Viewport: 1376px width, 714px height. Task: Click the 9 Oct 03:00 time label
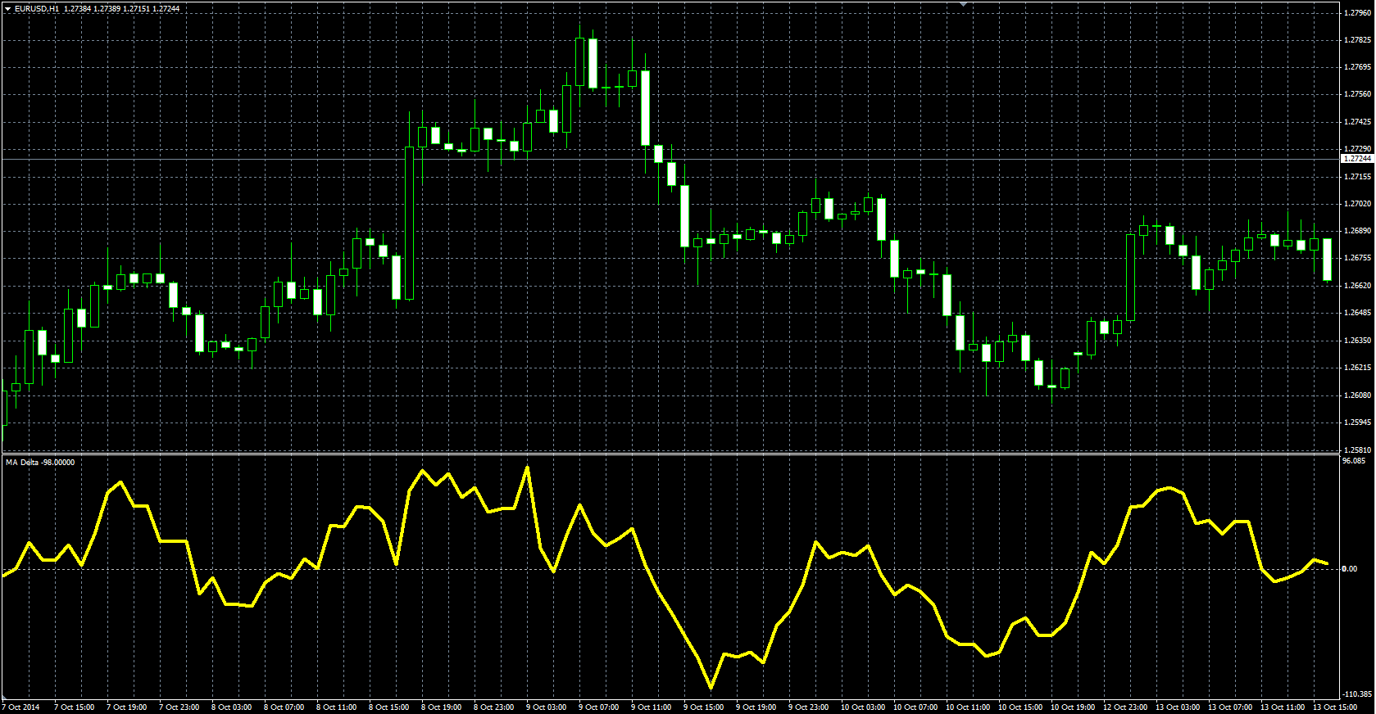[547, 707]
